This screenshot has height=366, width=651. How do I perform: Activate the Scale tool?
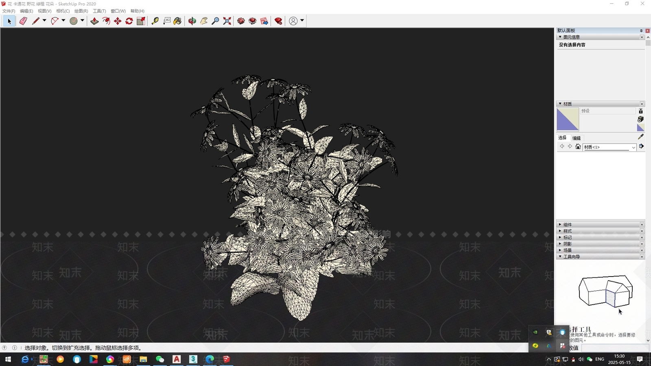coord(141,21)
